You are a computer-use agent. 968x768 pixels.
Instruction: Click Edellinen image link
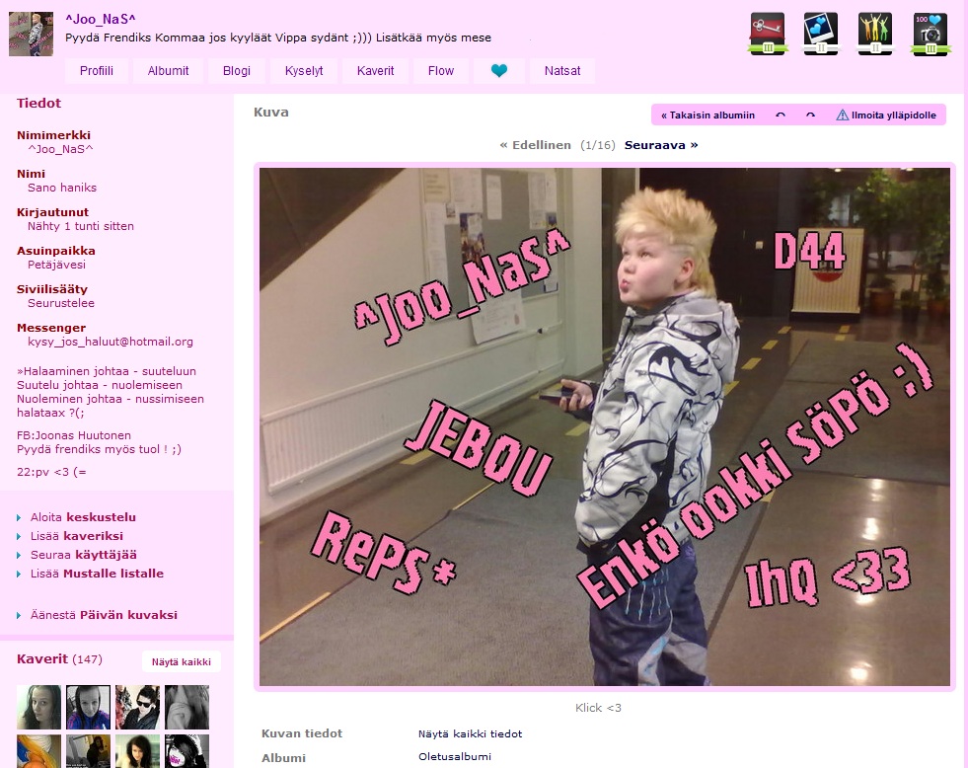coord(535,145)
